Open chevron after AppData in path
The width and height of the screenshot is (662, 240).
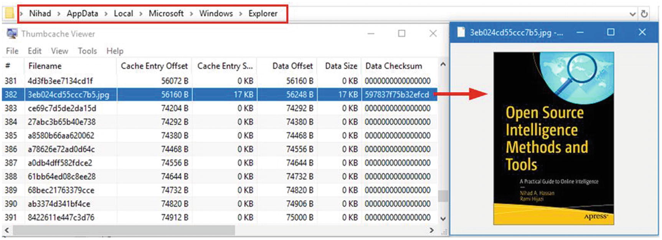(106, 14)
